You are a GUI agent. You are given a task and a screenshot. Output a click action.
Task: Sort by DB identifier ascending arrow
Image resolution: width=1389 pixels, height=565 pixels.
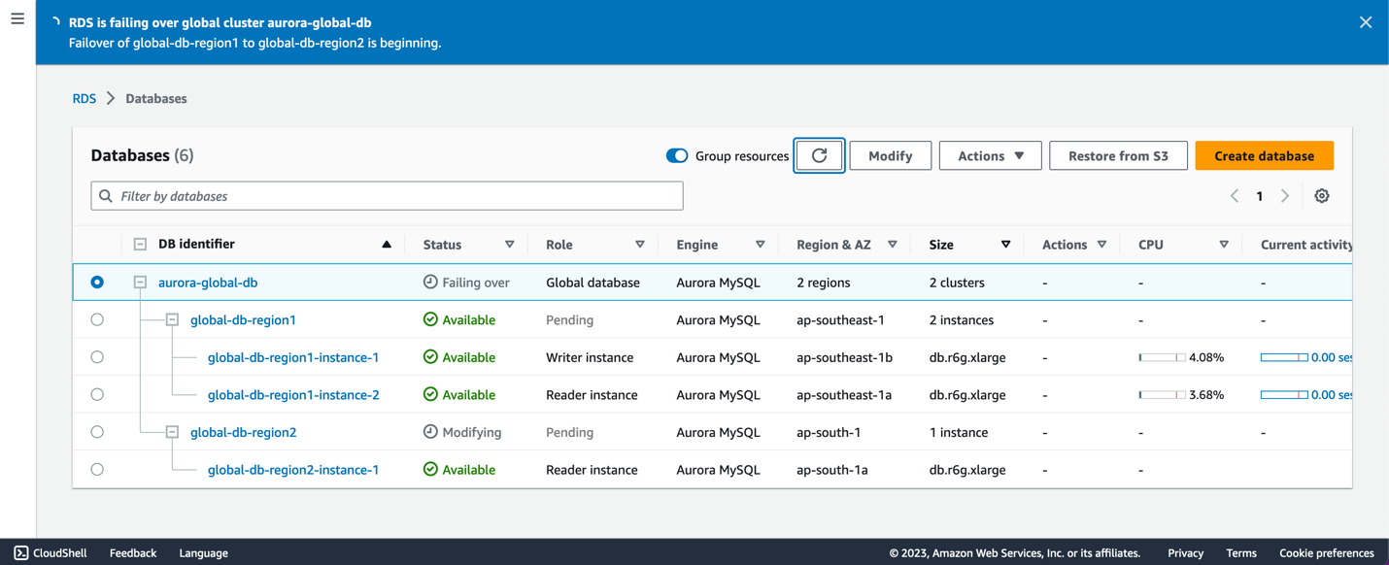pos(387,245)
